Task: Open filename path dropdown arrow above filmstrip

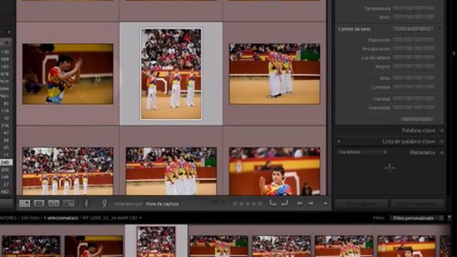Action: [x=141, y=218]
